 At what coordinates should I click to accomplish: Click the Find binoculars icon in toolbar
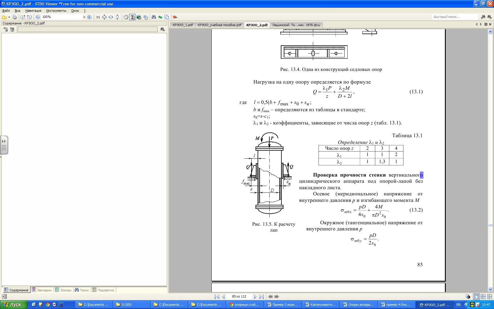pyautogui.click(x=153, y=17)
